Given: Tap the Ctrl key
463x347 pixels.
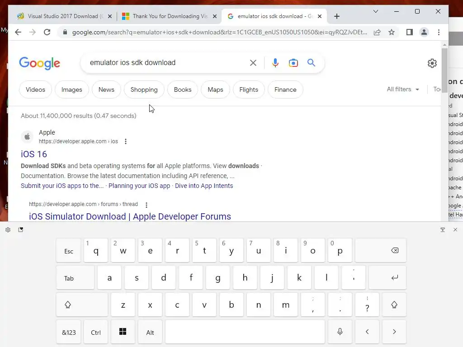Looking at the screenshot, I should point(96,332).
